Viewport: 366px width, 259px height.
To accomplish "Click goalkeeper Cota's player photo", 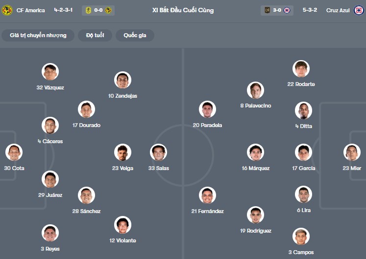I will click(14, 152).
